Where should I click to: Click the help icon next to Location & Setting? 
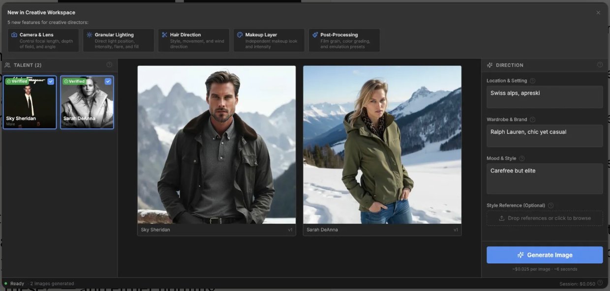pos(532,81)
